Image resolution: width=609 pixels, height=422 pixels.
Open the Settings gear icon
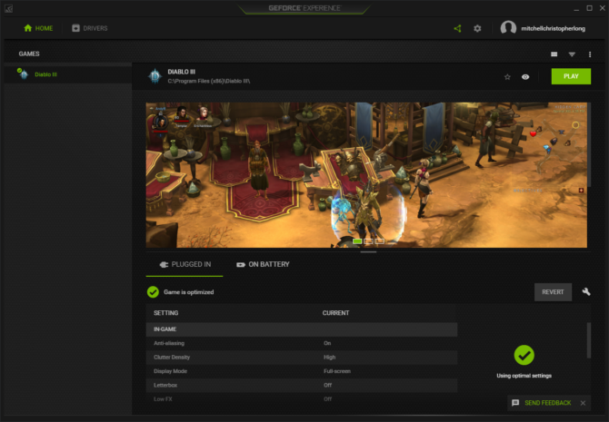click(477, 28)
